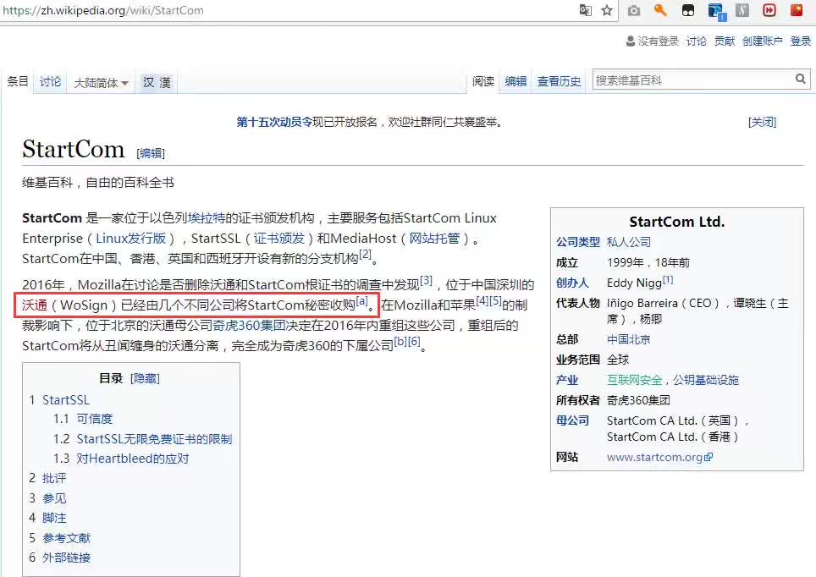Click the red fast-forward extension icon
Viewport: 816px width, 577px height.
tap(769, 10)
